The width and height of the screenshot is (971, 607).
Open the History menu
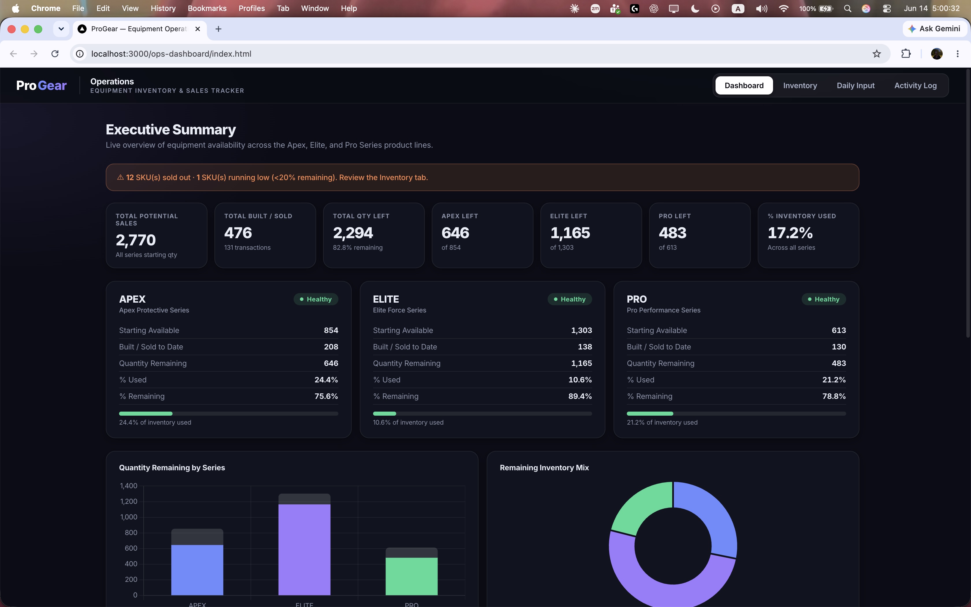click(x=163, y=8)
